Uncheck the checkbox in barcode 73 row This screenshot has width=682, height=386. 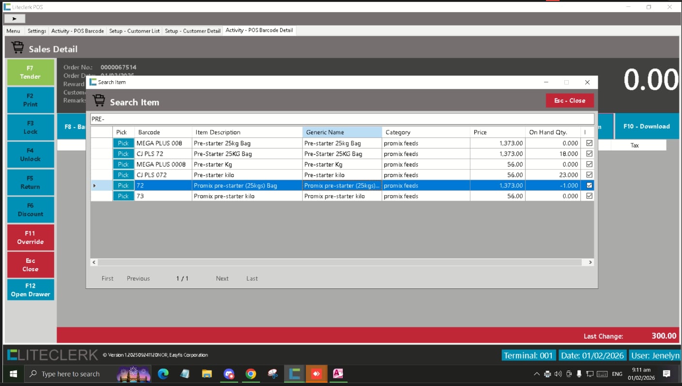click(x=589, y=196)
